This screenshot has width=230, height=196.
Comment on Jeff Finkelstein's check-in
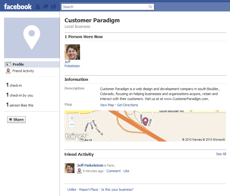tap(114, 171)
